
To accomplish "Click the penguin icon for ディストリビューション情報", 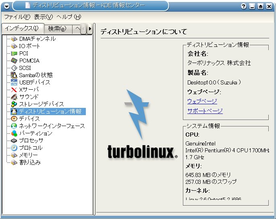I will 14,112.
